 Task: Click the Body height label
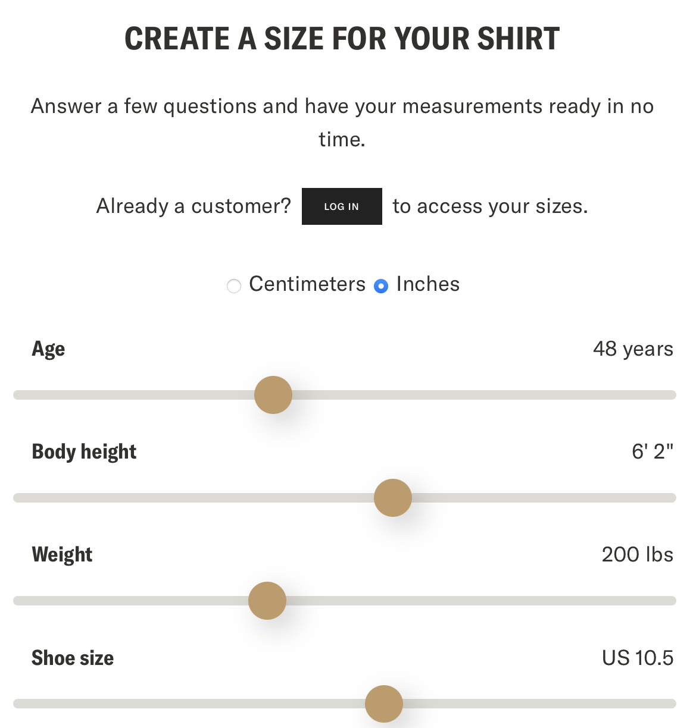click(84, 452)
